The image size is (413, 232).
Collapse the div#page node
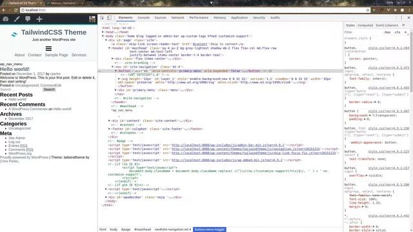coord(106,40)
